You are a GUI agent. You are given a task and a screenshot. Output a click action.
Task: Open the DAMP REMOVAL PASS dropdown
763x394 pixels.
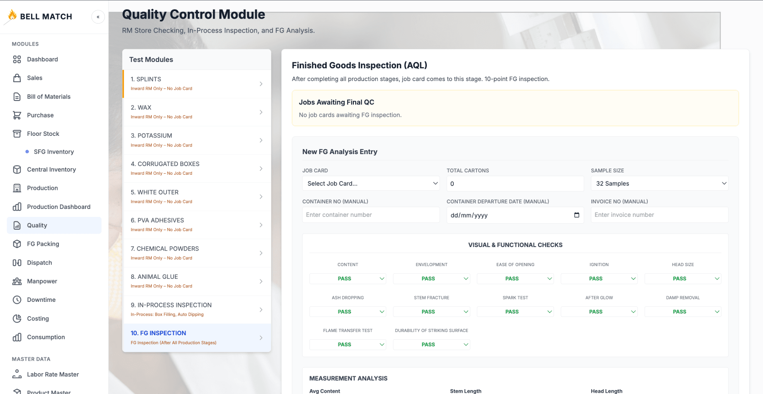pos(683,312)
